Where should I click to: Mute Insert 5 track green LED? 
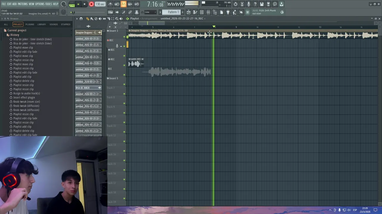click(x=124, y=84)
